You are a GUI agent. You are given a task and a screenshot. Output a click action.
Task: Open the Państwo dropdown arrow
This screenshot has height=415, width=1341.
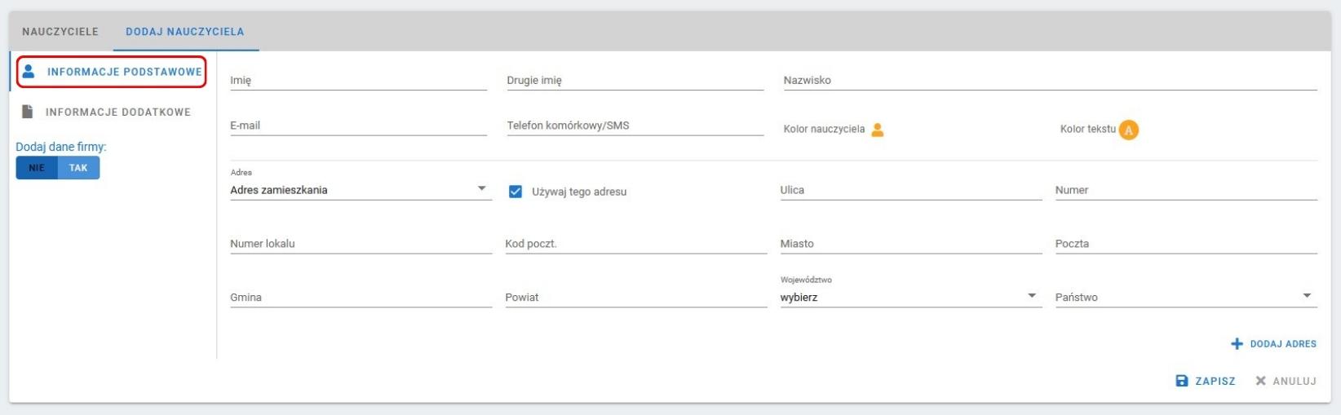tap(1307, 296)
